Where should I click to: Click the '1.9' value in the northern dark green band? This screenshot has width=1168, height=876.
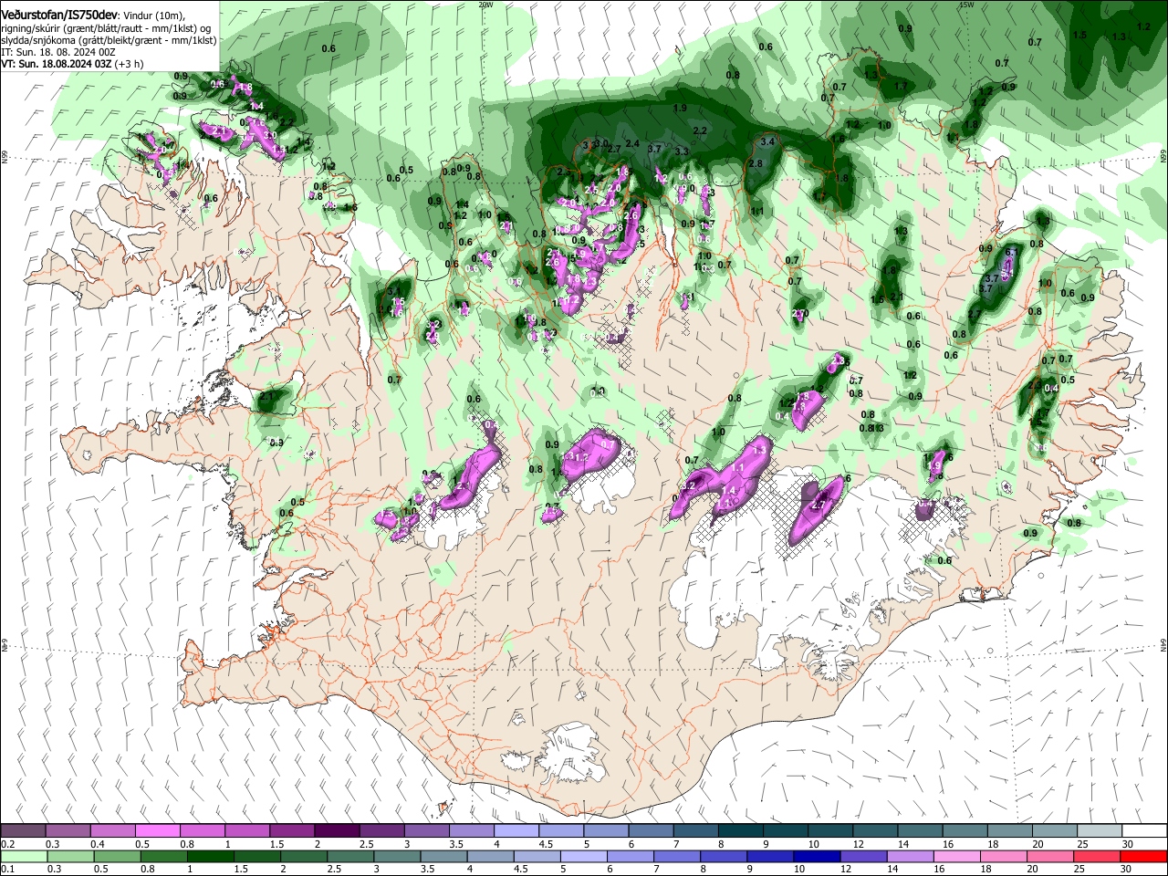pos(680,109)
